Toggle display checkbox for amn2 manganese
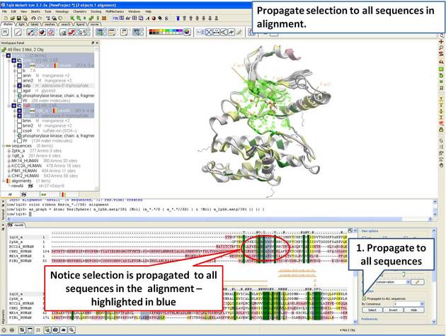The image size is (446, 336). coord(19,81)
